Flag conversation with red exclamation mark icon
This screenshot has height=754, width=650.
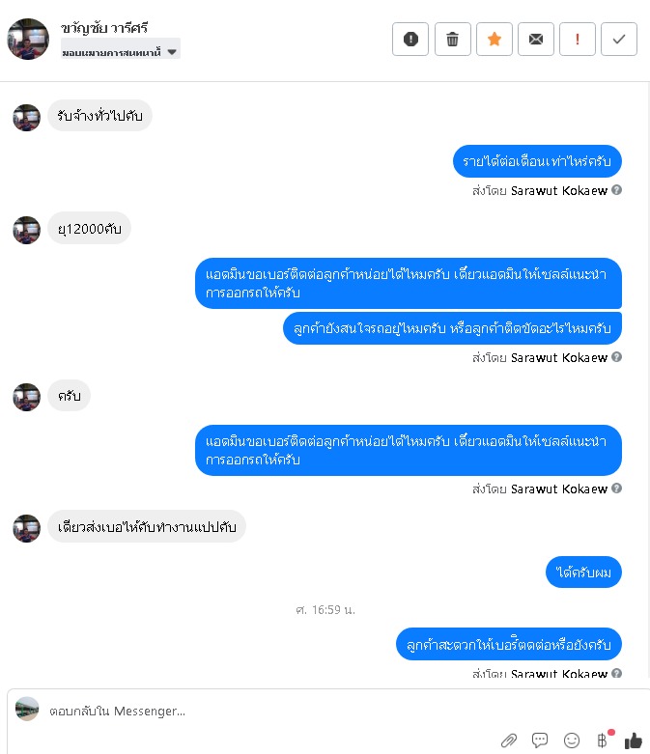[x=578, y=39]
